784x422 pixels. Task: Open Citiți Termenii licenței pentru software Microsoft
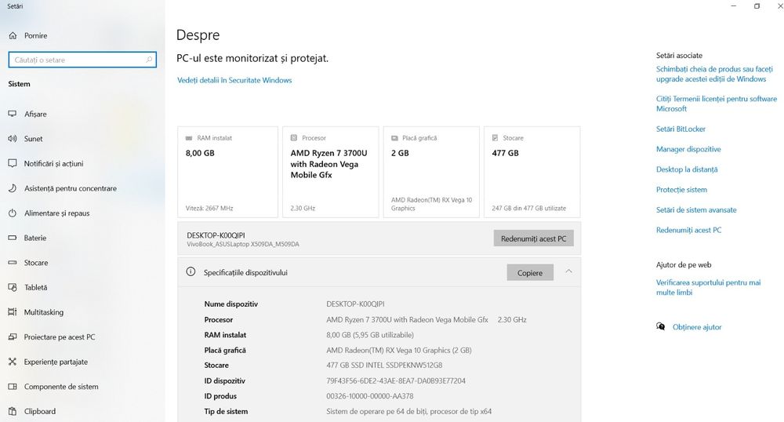(717, 104)
